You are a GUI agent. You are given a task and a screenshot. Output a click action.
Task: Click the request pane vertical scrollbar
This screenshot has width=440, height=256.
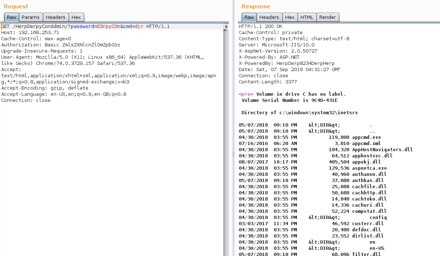point(226,139)
